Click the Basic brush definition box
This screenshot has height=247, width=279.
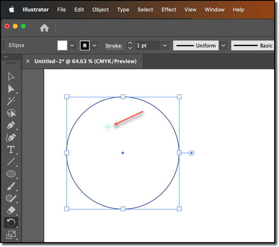click(x=252, y=46)
